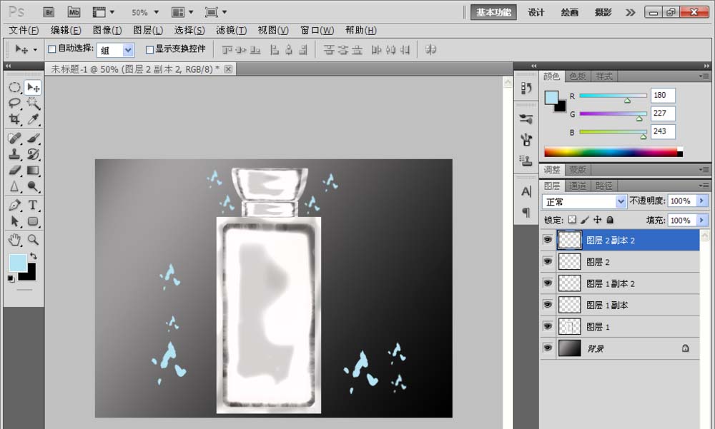Select the Dodge tool

click(33, 186)
